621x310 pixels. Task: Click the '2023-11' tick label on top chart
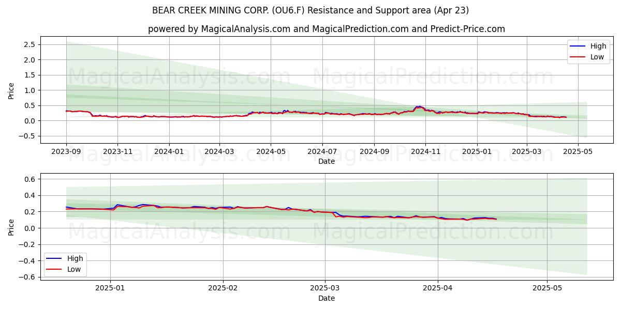(x=117, y=151)
